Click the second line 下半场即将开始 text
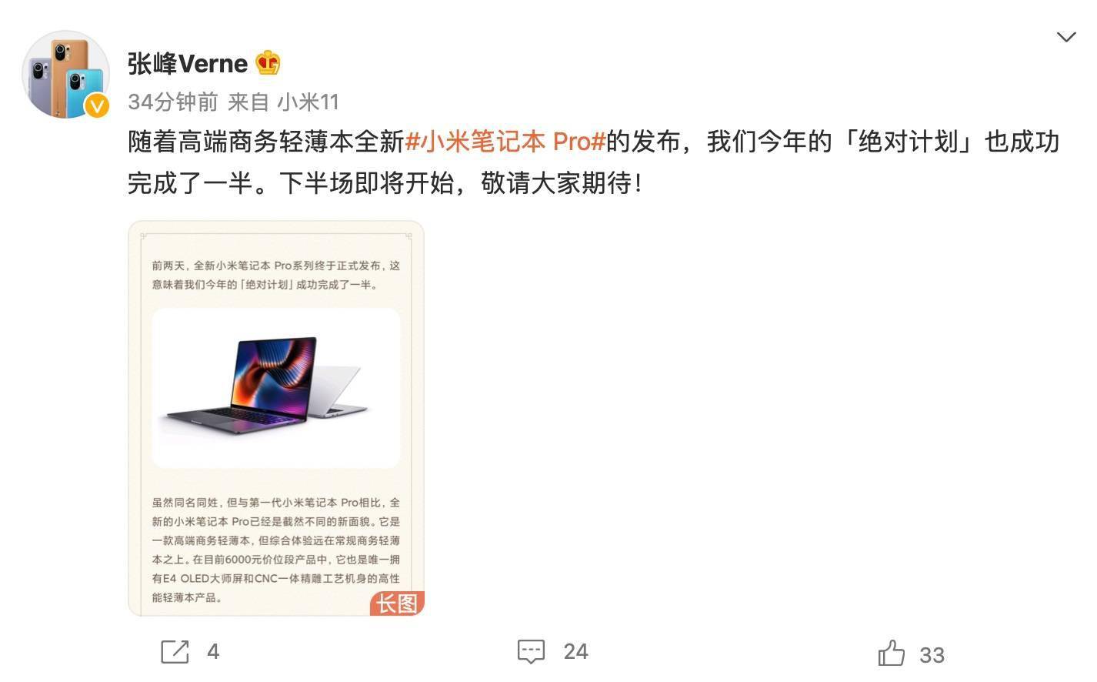 coord(367,183)
